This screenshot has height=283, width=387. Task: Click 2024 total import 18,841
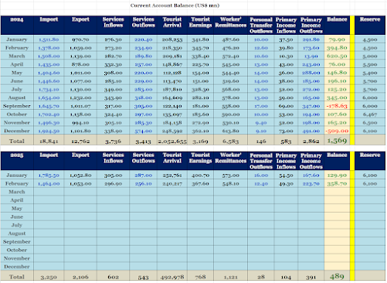[x=49, y=141]
